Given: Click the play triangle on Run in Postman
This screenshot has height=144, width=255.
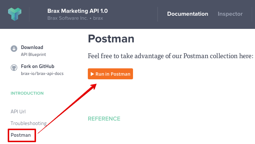Looking at the screenshot, I should [x=92, y=74].
